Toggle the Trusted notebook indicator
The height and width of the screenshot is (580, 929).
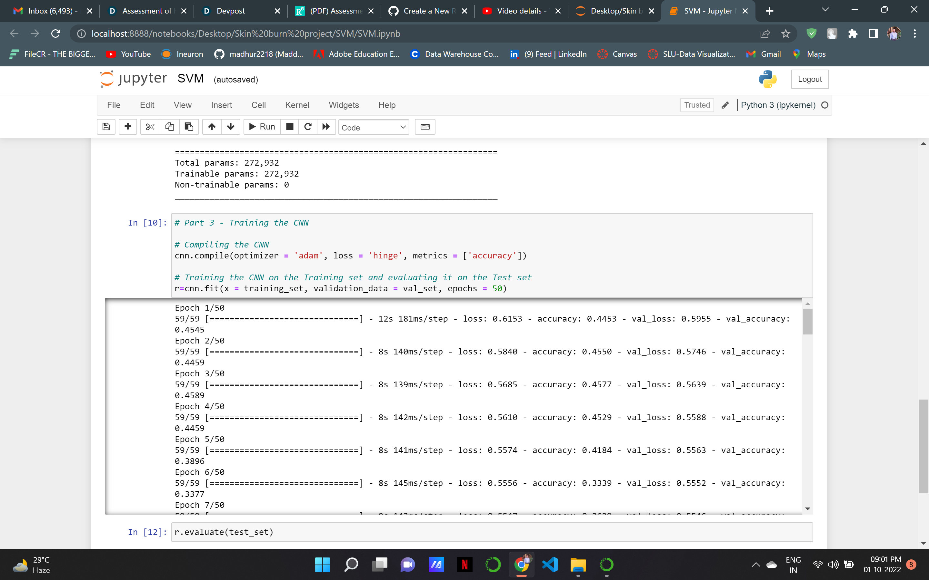[x=697, y=105]
